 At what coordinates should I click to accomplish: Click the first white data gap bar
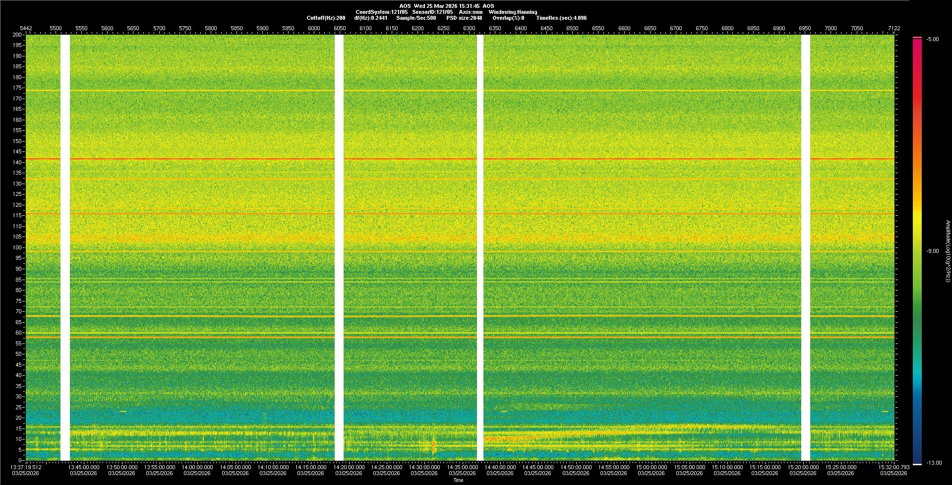65,247
